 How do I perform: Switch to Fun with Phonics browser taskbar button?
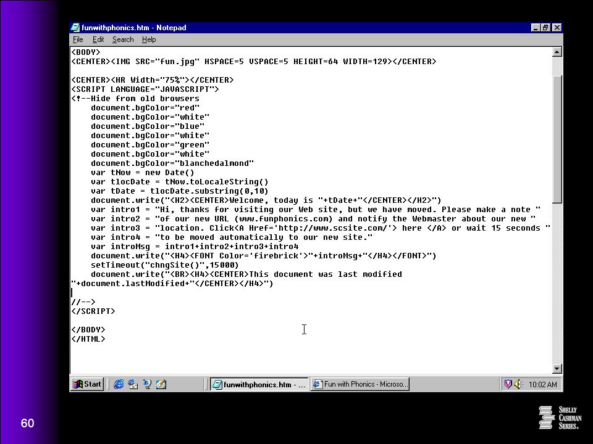click(360, 384)
